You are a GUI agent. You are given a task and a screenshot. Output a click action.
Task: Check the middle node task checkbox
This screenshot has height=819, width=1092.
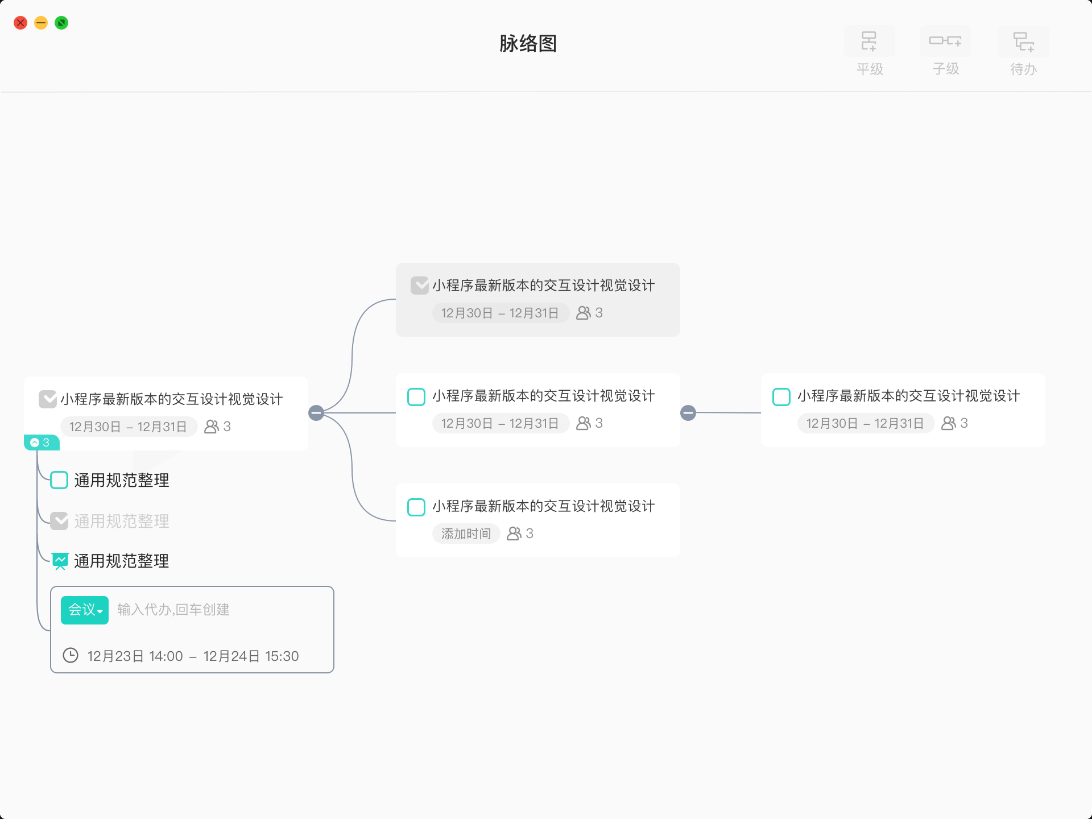(416, 396)
